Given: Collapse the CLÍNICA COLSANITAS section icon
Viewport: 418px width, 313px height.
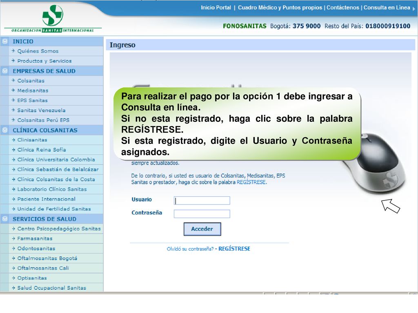Looking at the screenshot, I should (x=5, y=130).
